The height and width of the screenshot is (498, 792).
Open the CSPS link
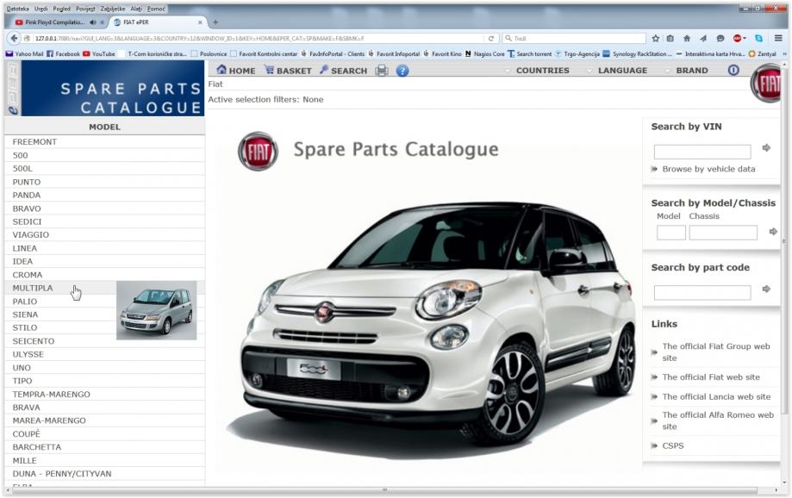[x=673, y=445]
